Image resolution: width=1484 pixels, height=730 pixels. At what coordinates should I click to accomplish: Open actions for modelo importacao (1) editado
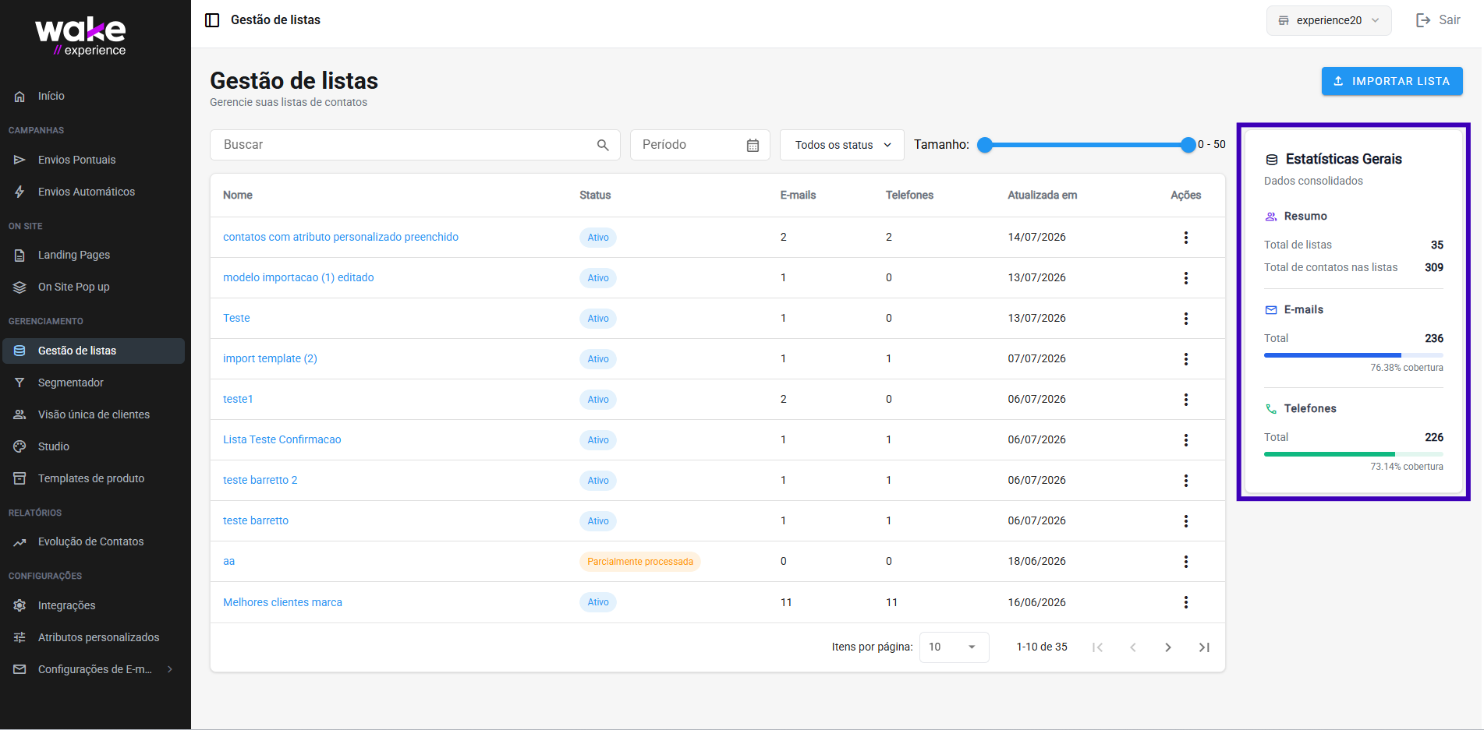coord(1185,278)
